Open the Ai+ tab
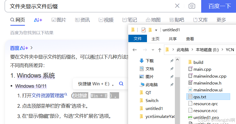 38,20
